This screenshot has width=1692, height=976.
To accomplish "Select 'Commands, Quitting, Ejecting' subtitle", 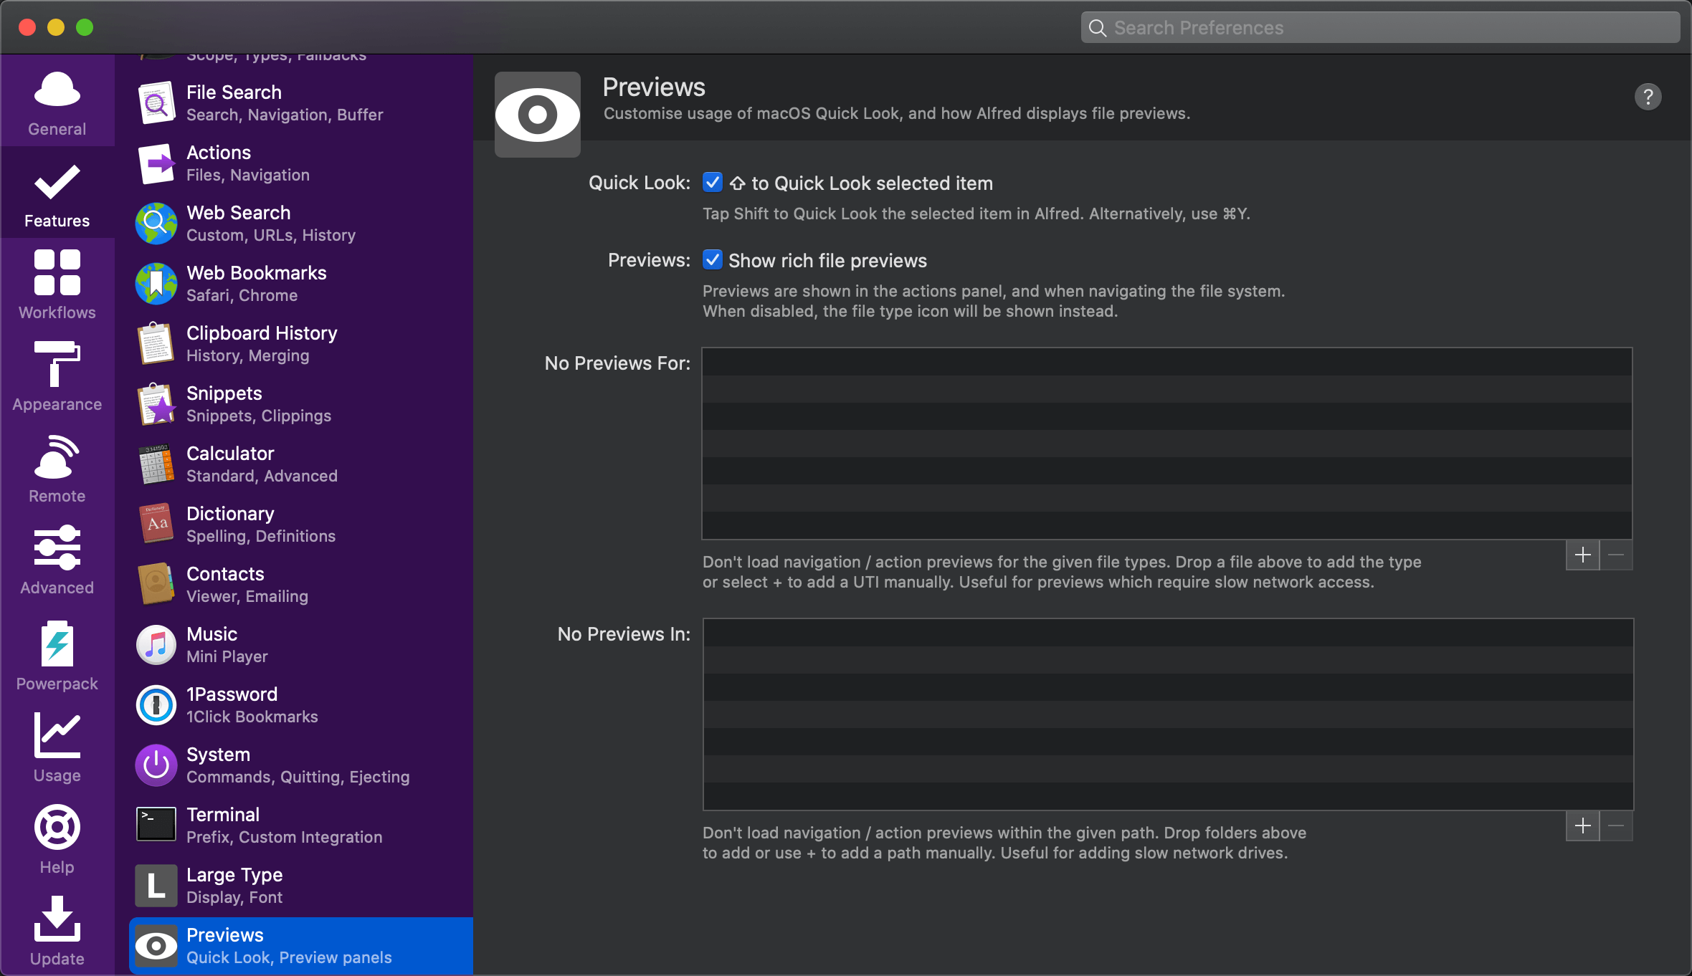I will click(x=298, y=778).
